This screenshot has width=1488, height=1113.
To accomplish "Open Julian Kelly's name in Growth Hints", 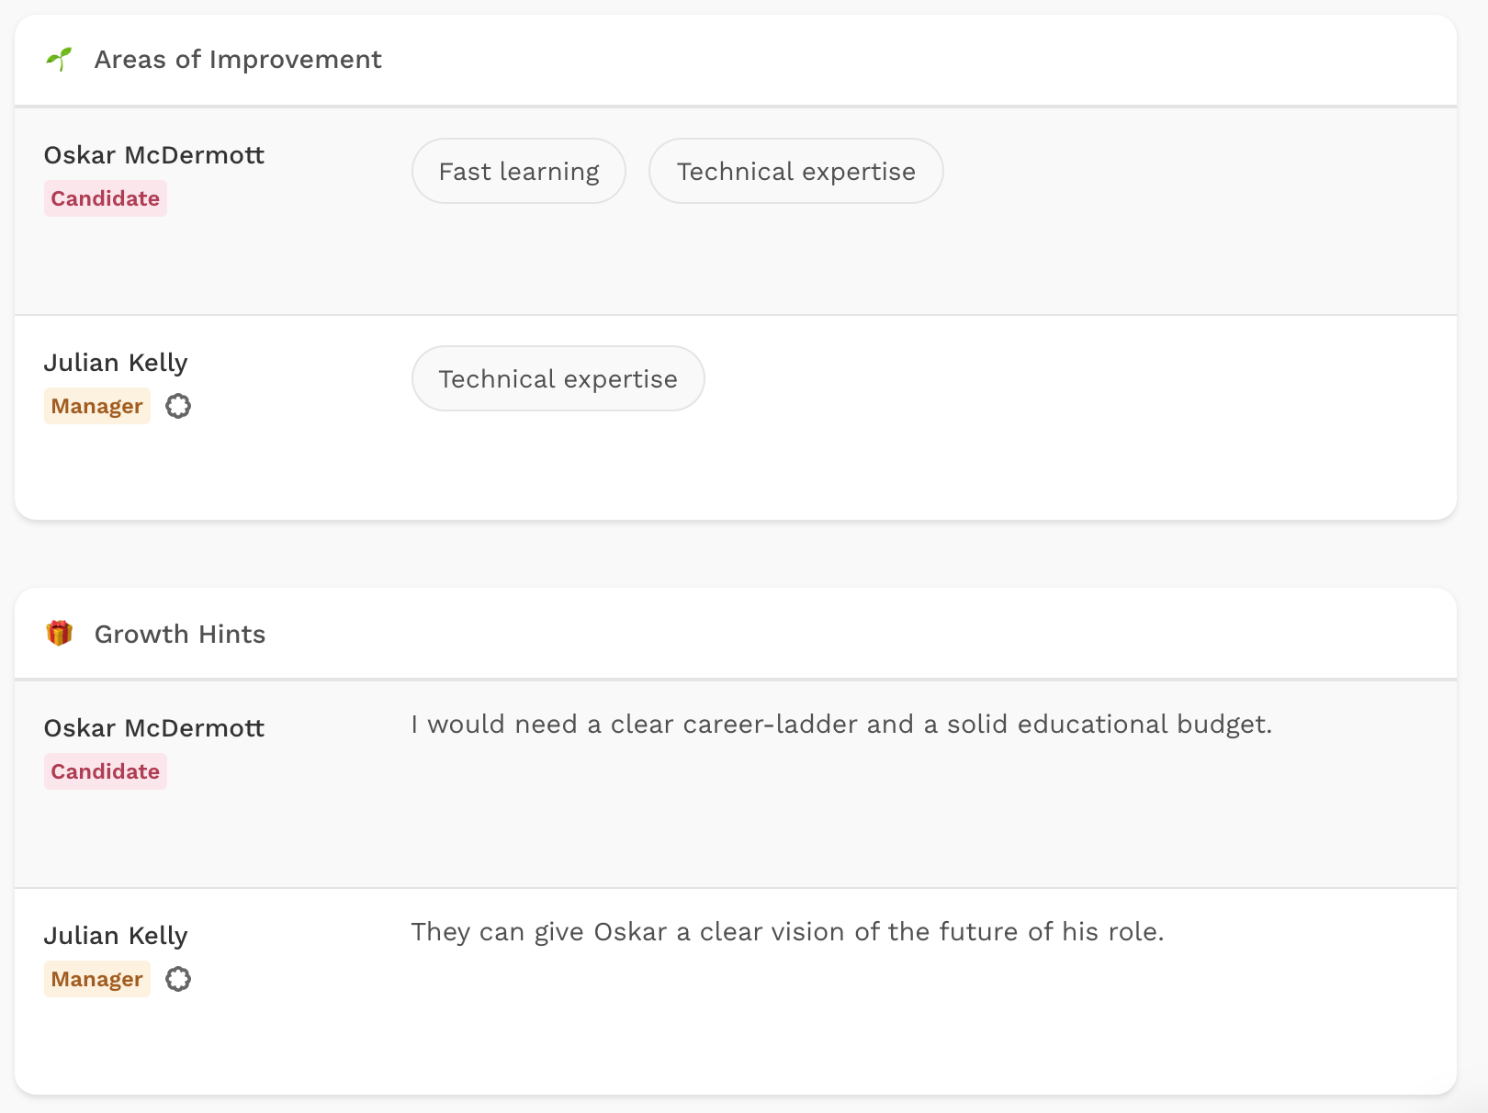I will (116, 936).
